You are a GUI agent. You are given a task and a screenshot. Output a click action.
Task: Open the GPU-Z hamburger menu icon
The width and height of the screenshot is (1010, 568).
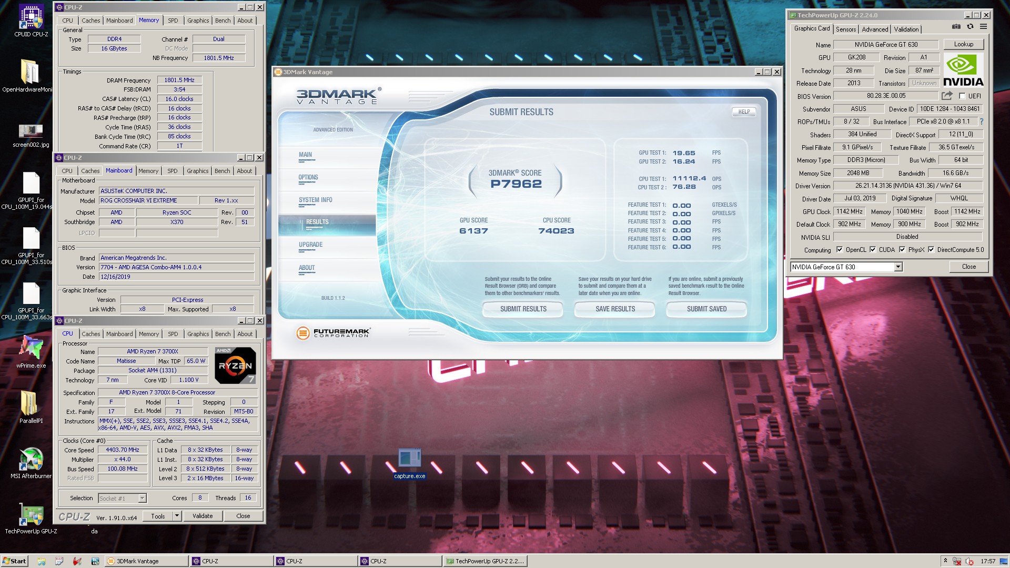[983, 27]
